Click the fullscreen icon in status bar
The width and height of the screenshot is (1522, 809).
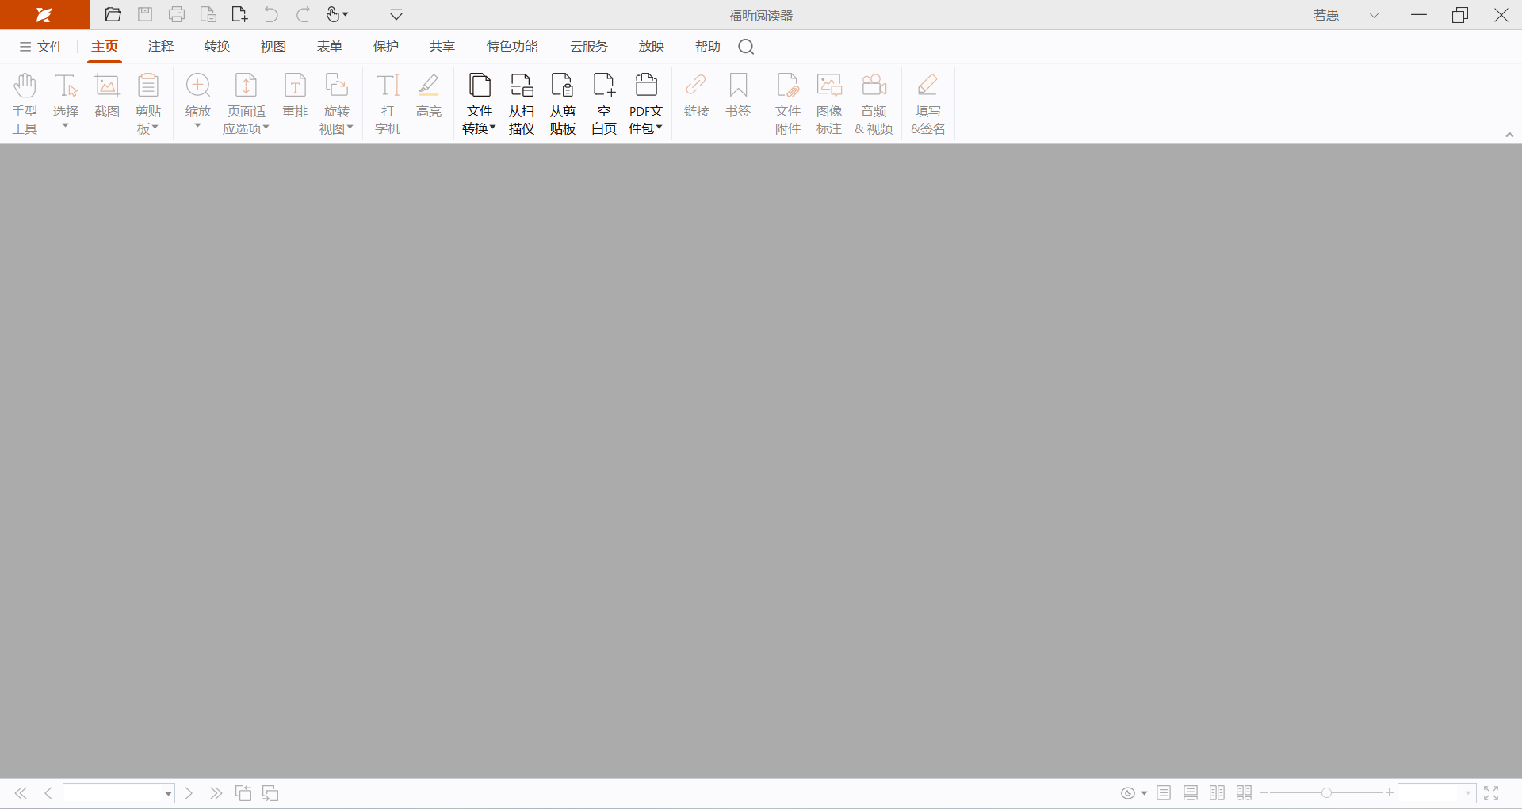coord(1491,793)
